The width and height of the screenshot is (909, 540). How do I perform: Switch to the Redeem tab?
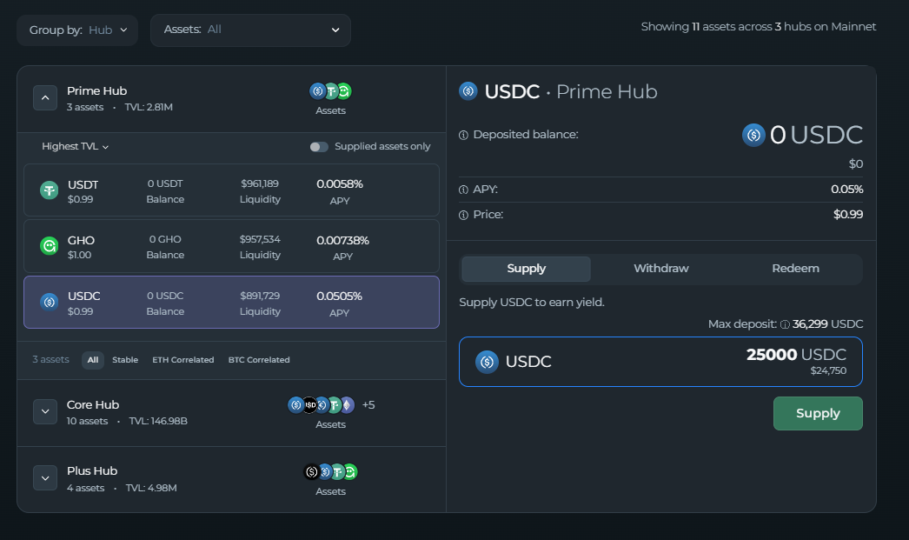[x=795, y=269]
